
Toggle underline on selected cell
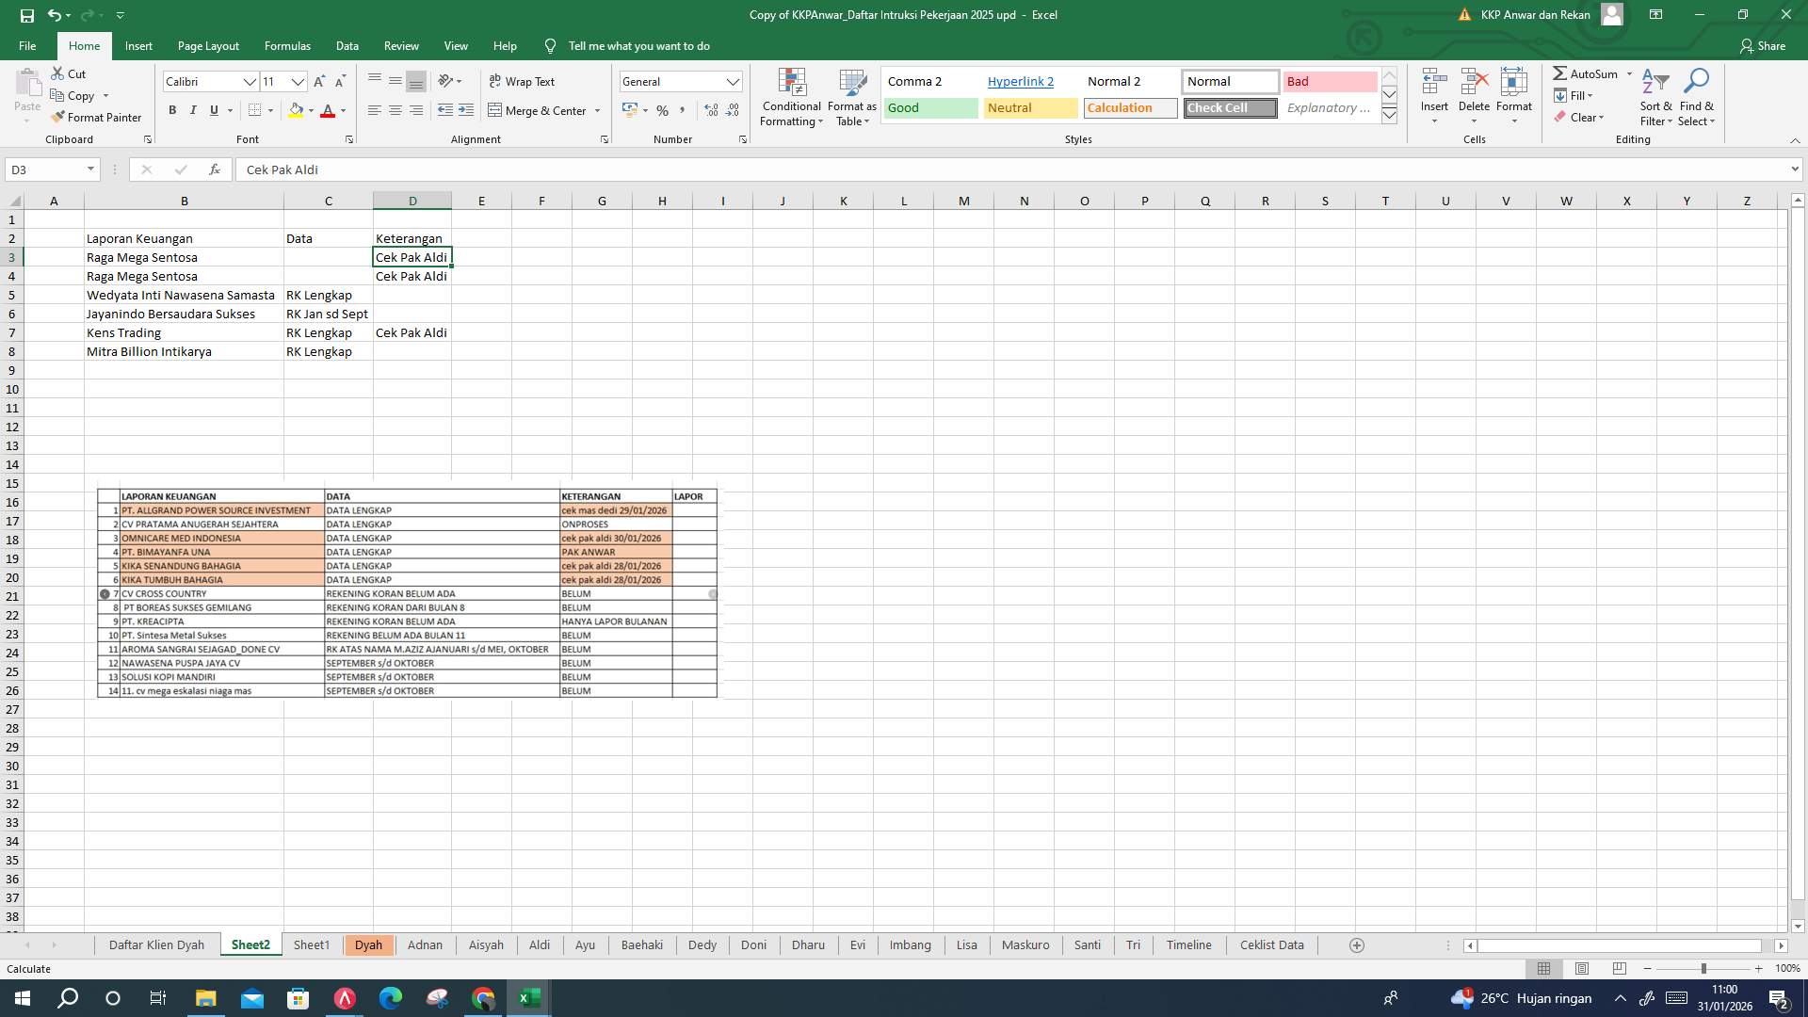(214, 110)
